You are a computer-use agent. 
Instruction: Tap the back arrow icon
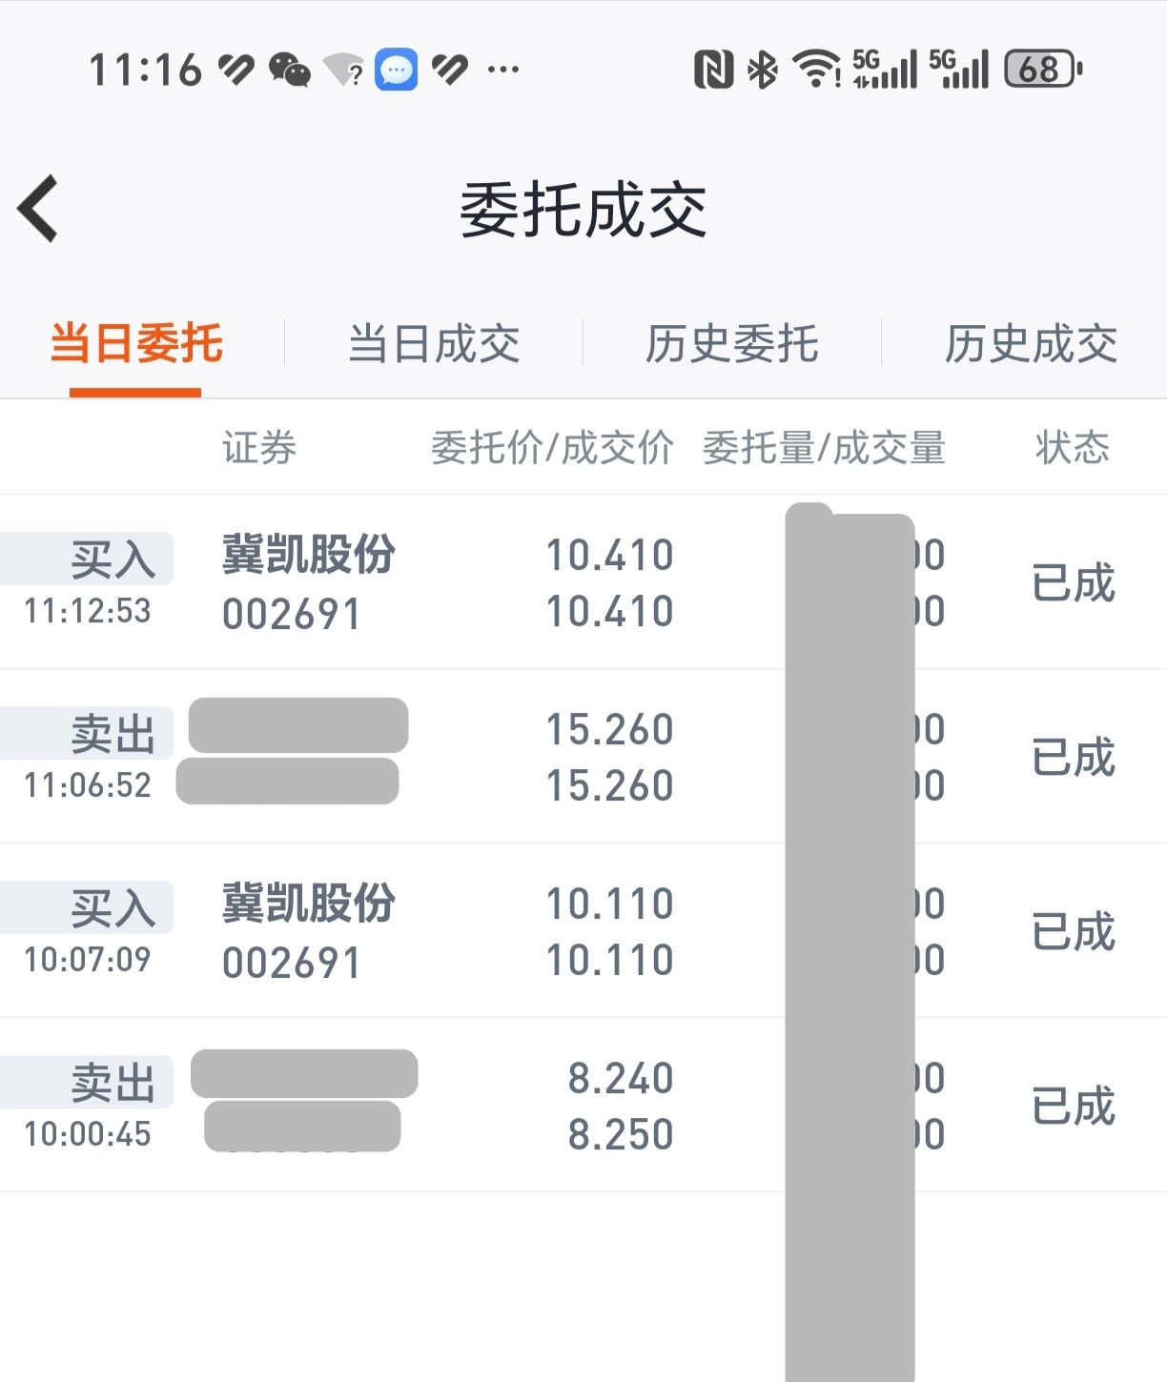[39, 208]
